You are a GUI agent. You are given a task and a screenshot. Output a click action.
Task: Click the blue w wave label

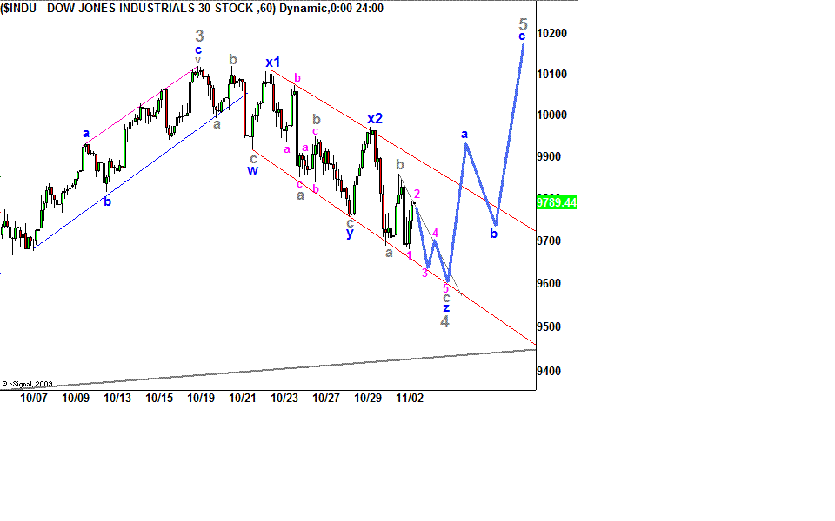point(252,171)
